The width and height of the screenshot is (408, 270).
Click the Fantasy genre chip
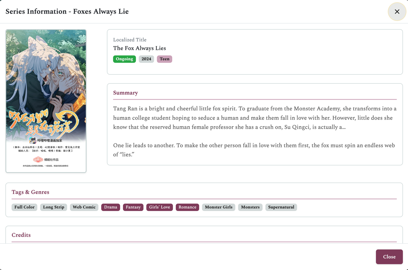(x=133, y=207)
